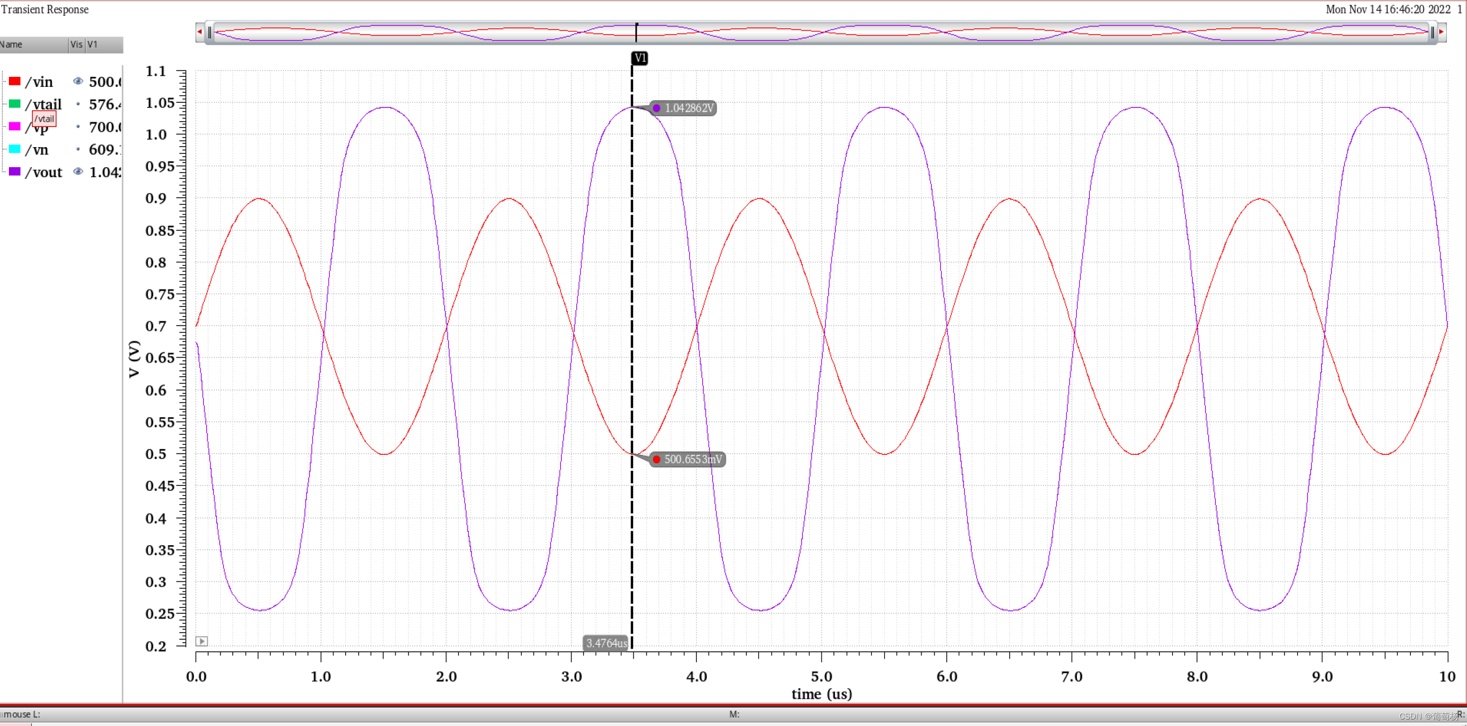This screenshot has width=1467, height=726.
Task: Click the cyan /vn color swatch
Action: pyautogui.click(x=15, y=149)
